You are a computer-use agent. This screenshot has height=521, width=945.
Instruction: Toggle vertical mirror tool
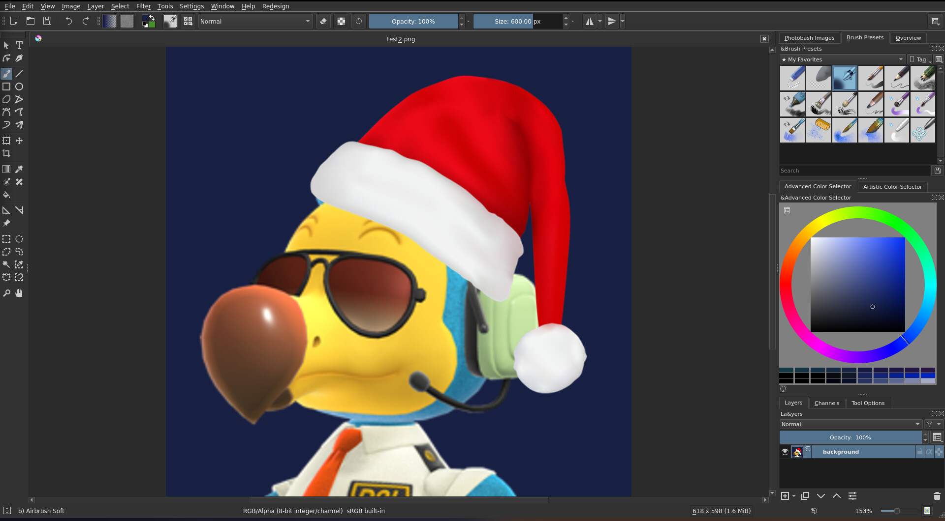612,21
